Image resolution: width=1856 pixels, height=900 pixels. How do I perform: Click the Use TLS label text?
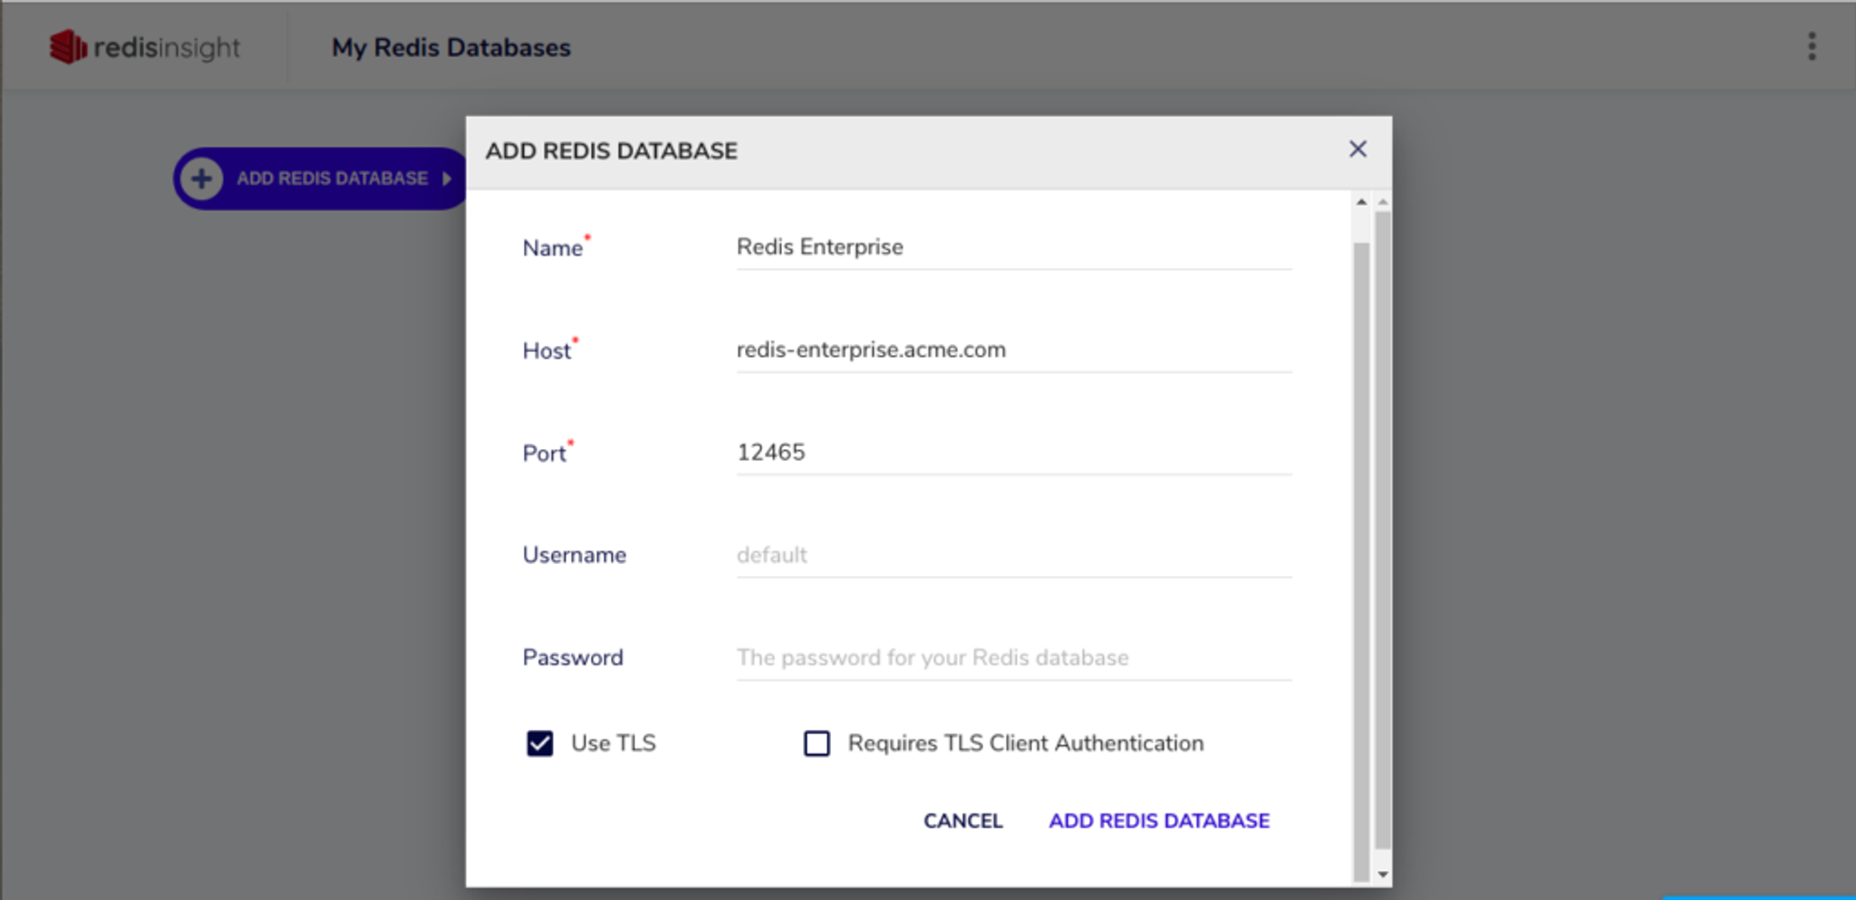[x=613, y=743]
